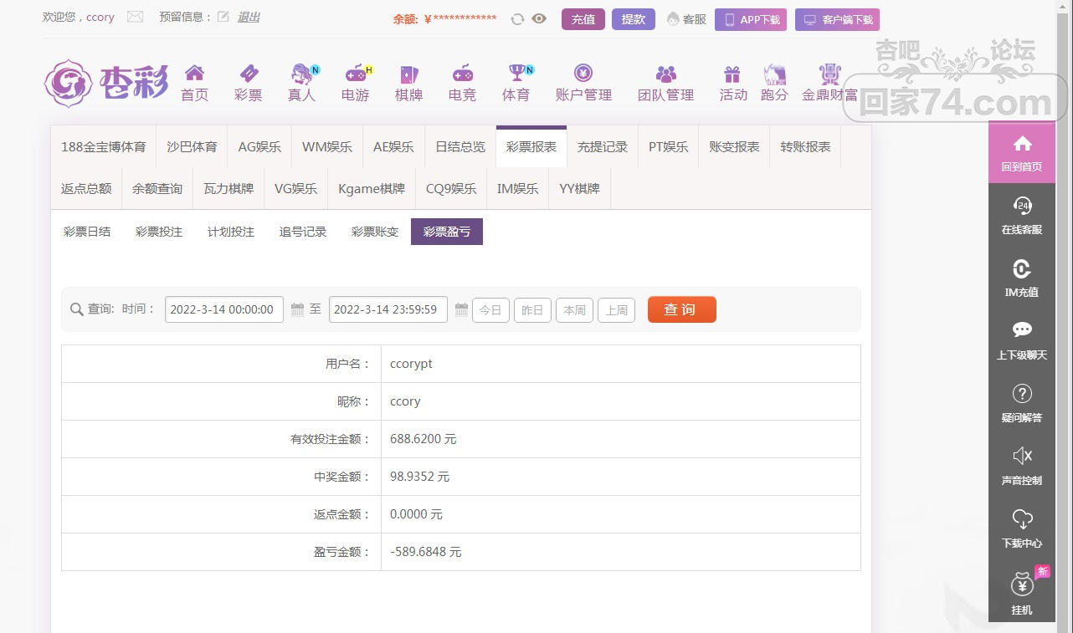Screen dimensions: 1073x633
Task: Click the start time input field
Action: point(223,309)
